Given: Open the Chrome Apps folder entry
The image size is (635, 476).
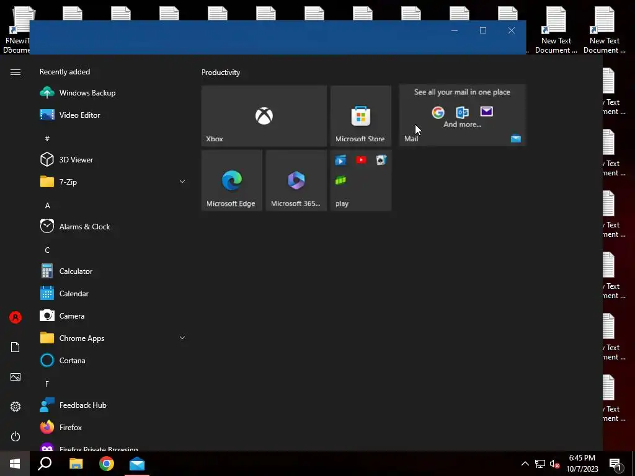Looking at the screenshot, I should click(x=113, y=338).
